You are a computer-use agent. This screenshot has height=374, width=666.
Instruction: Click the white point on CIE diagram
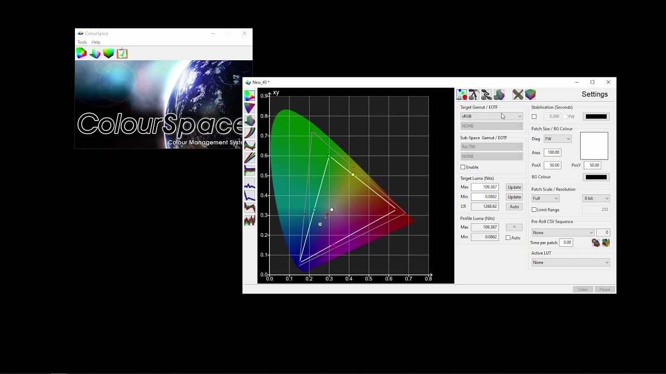click(332, 210)
